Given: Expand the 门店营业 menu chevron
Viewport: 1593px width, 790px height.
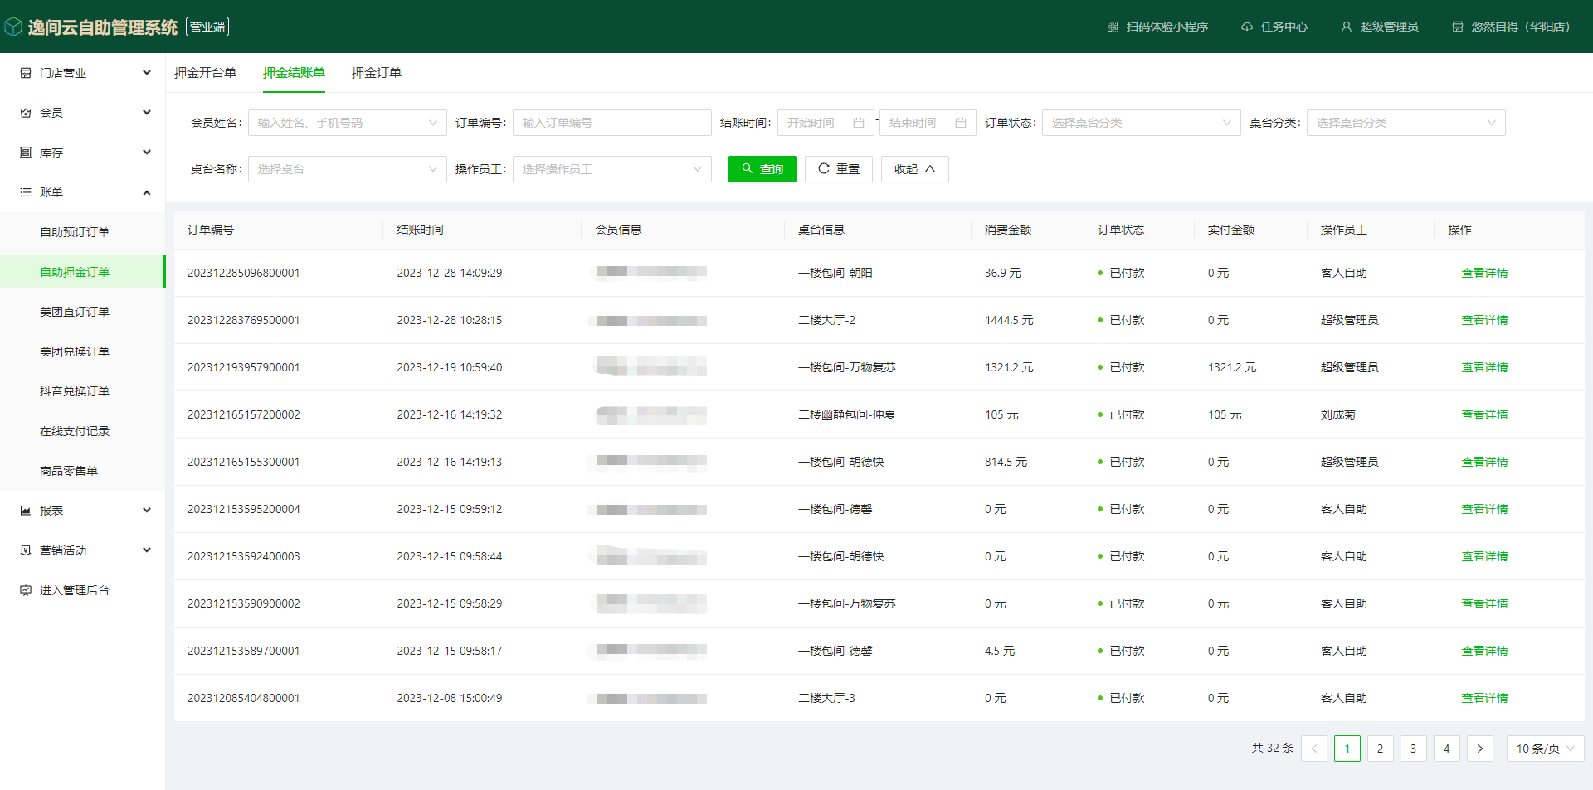Looking at the screenshot, I should 147,73.
